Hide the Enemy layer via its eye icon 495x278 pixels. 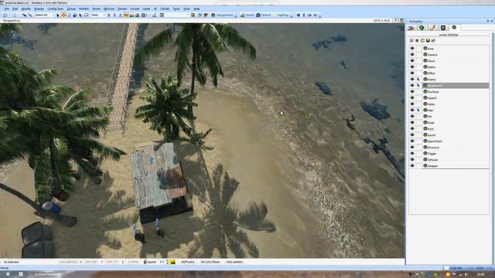click(x=412, y=79)
